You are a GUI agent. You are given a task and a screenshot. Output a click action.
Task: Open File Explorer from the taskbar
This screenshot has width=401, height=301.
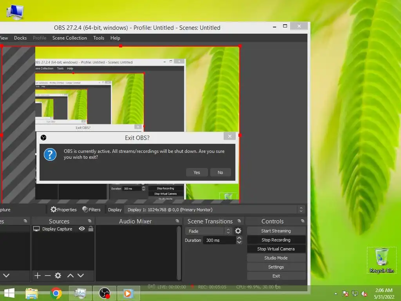click(32, 293)
